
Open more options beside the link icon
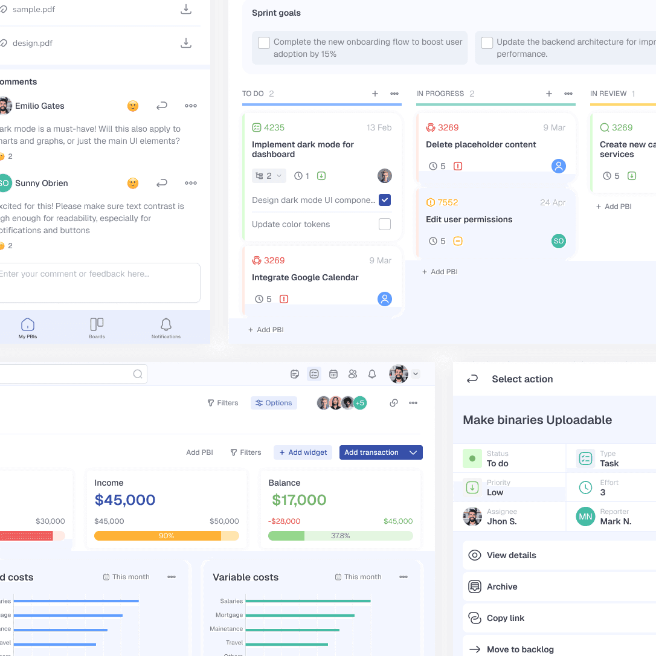click(x=413, y=403)
